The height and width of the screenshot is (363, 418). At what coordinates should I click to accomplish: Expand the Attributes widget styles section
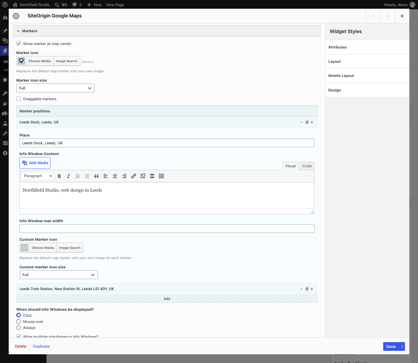pyautogui.click(x=367, y=47)
